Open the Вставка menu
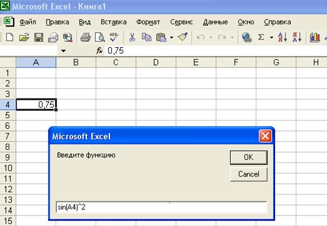This screenshot has width=327, height=226. [113, 22]
